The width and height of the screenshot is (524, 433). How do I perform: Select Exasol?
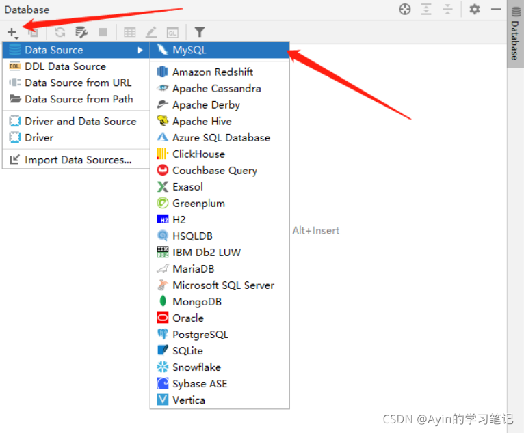point(220,186)
